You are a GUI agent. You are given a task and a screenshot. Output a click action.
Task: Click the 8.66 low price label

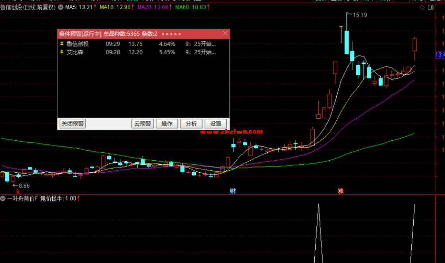pos(24,186)
